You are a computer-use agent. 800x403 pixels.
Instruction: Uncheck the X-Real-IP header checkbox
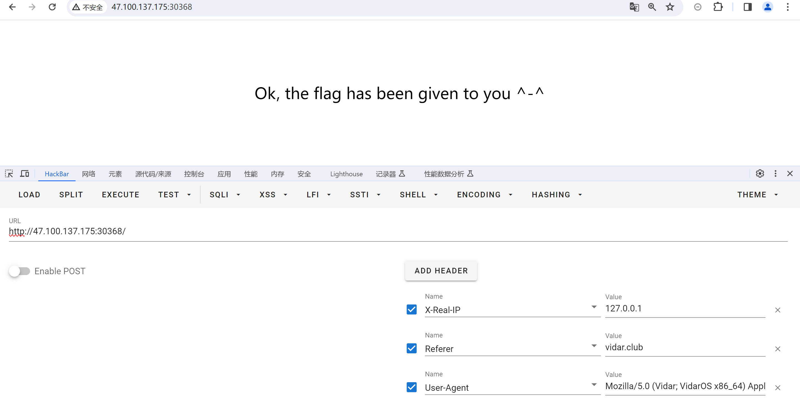pyautogui.click(x=411, y=309)
